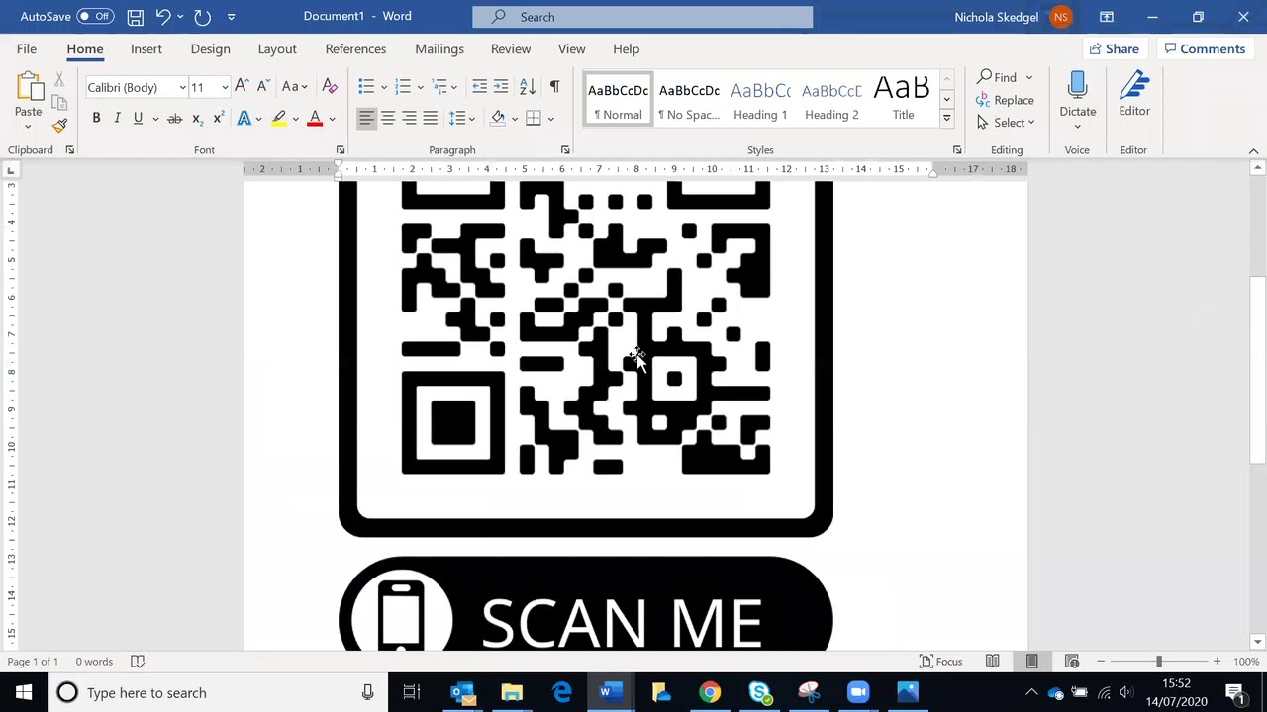1267x712 pixels.
Task: Toggle Superscript formatting
Action: pyautogui.click(x=218, y=119)
